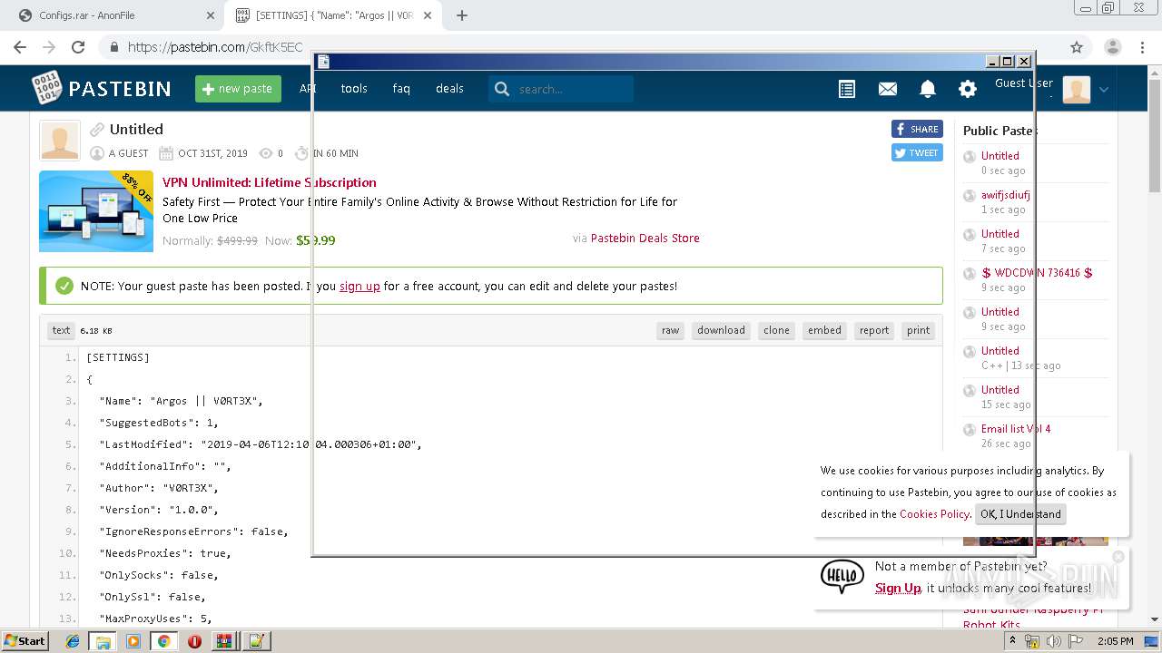Open a new browser tab

[462, 15]
